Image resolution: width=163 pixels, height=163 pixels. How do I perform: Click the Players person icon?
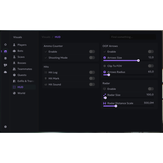(14, 45)
